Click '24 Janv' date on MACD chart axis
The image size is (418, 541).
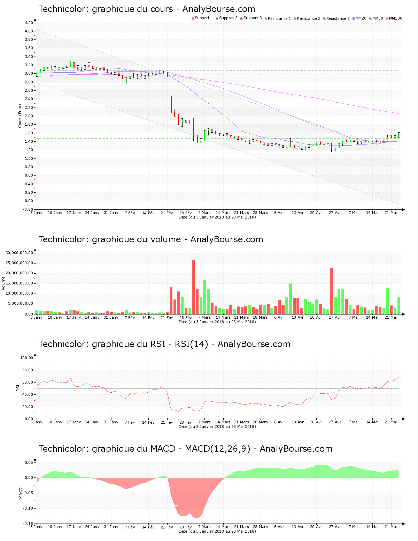click(x=92, y=527)
